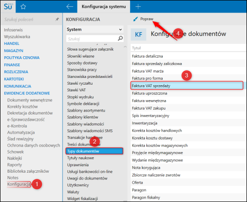The height and width of the screenshot is (202, 247).
Task: Click the Subiekt Su PRO logo icon
Action: (x=8, y=7)
